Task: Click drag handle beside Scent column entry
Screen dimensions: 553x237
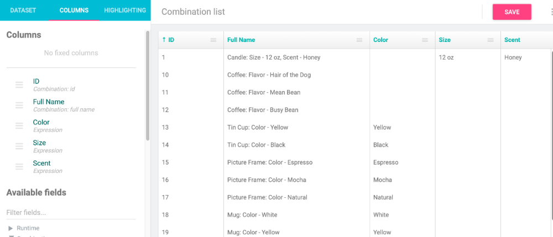Action: (19, 166)
